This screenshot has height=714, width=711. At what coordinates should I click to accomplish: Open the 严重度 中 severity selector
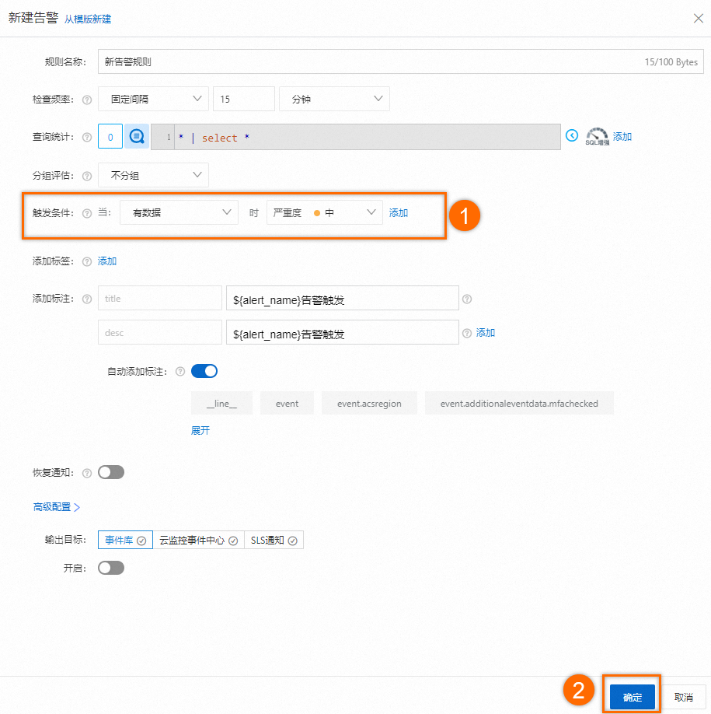(x=324, y=212)
